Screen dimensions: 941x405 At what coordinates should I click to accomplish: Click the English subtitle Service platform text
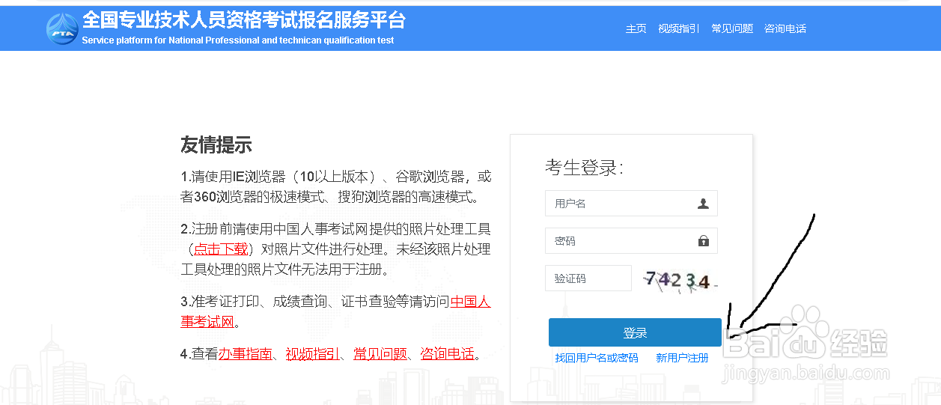pos(238,40)
